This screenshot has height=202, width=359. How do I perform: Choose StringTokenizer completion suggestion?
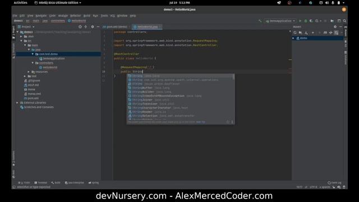point(179,104)
